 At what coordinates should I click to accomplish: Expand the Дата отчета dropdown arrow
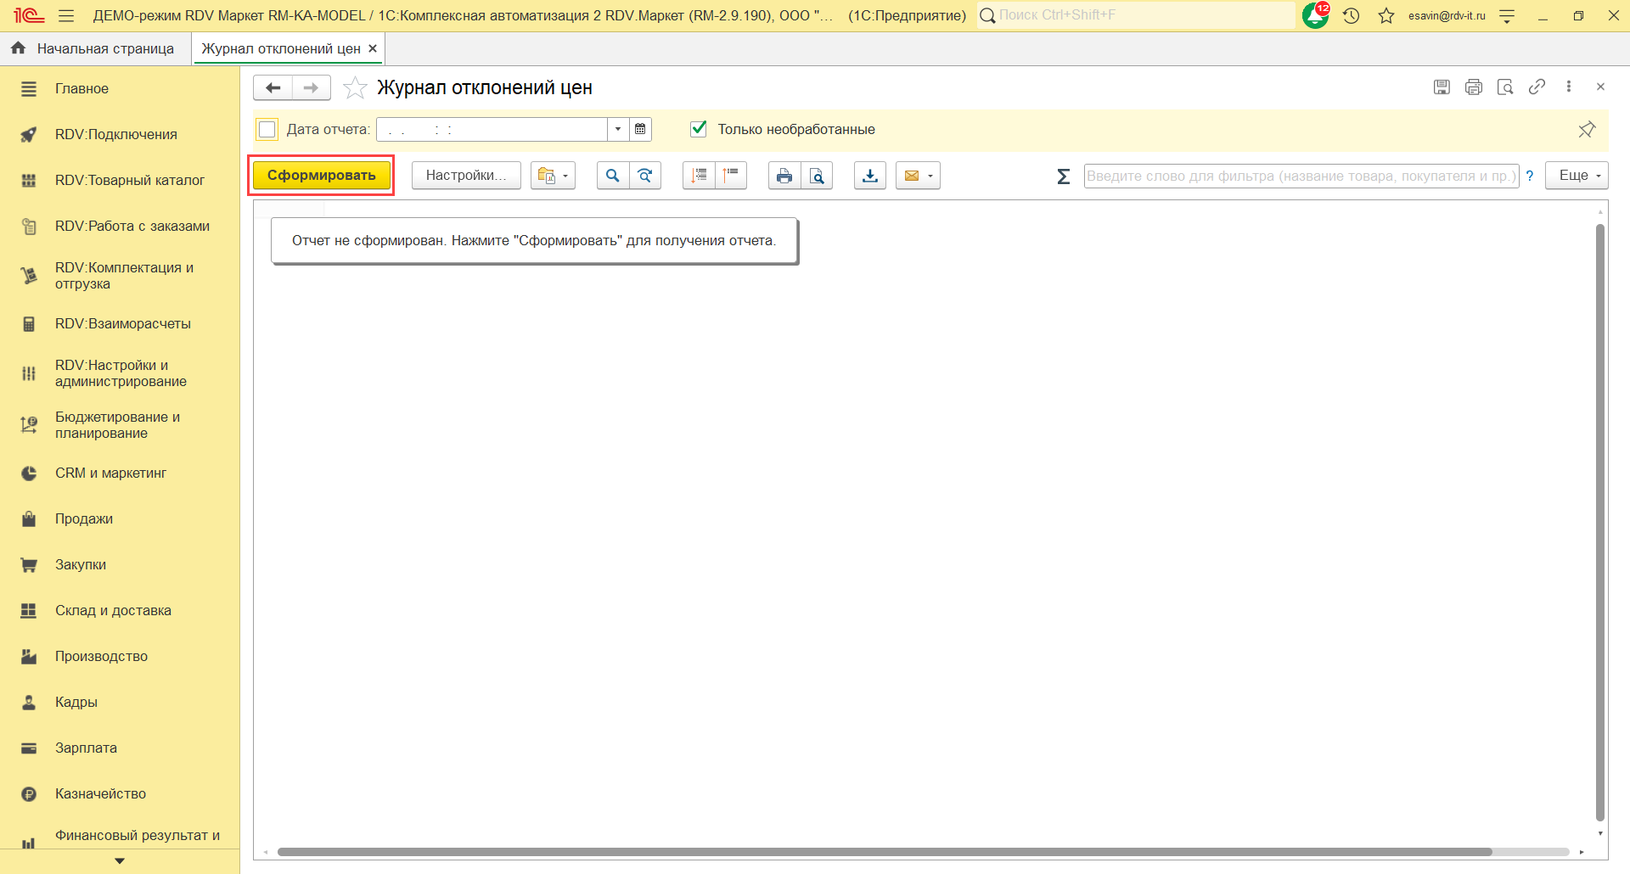pos(618,129)
